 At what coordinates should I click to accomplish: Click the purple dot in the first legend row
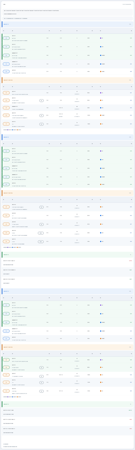click(x=8, y=130)
